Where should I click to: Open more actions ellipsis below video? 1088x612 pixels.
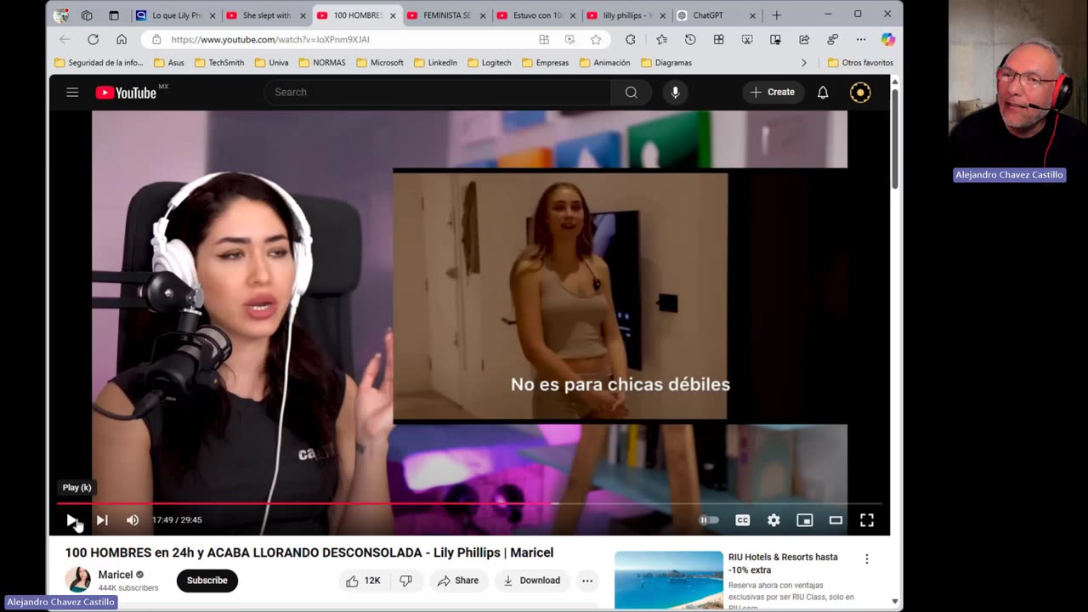pos(587,581)
